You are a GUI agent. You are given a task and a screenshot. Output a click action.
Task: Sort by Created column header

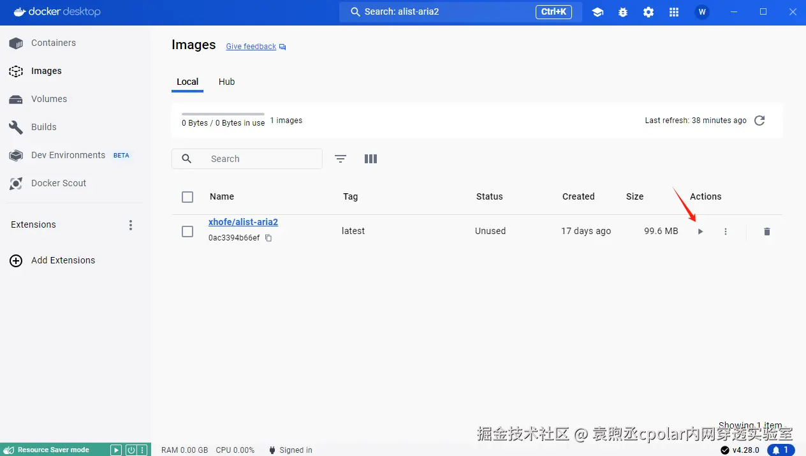(x=578, y=196)
